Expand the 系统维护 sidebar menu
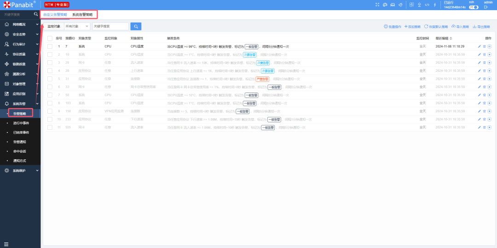 pos(20,170)
